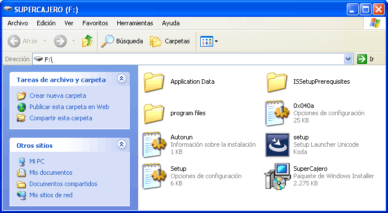The image size is (388, 213).
Task: Select the 0x040a configuration file icon
Action: 277,113
